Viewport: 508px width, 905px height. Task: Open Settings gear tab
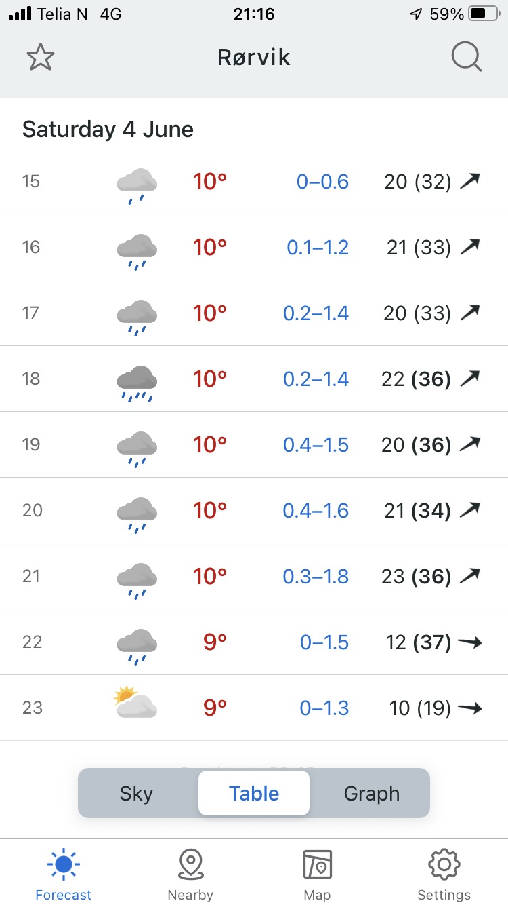click(x=444, y=874)
